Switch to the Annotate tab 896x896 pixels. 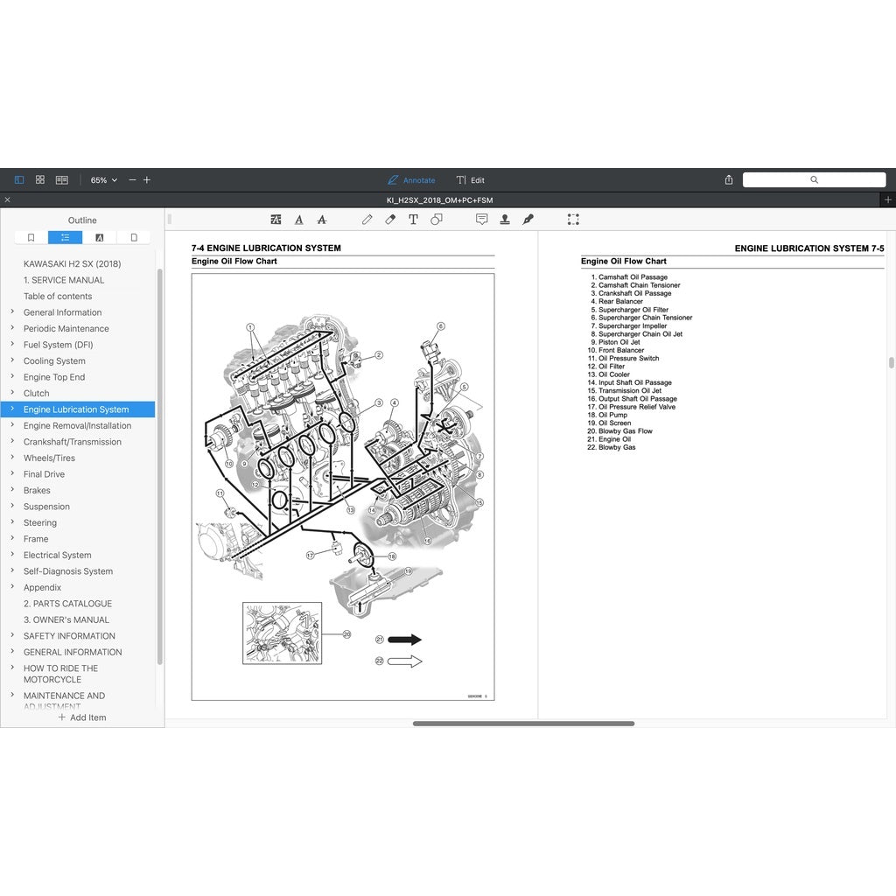coord(411,180)
